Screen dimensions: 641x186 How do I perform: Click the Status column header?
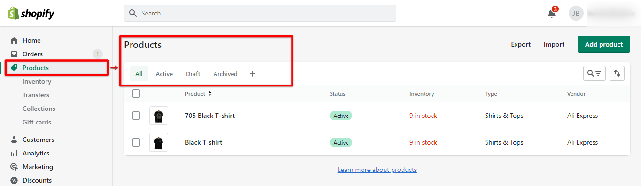[x=338, y=94]
